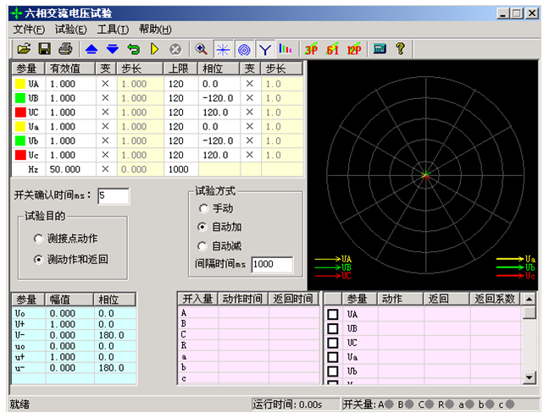Click the blue up arrow increase icon
Image resolution: width=549 pixels, height=418 pixels.
tap(93, 49)
